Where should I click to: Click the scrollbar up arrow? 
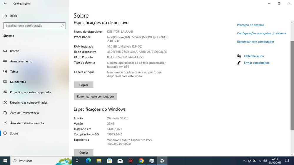pyautogui.click(x=292, y=22)
